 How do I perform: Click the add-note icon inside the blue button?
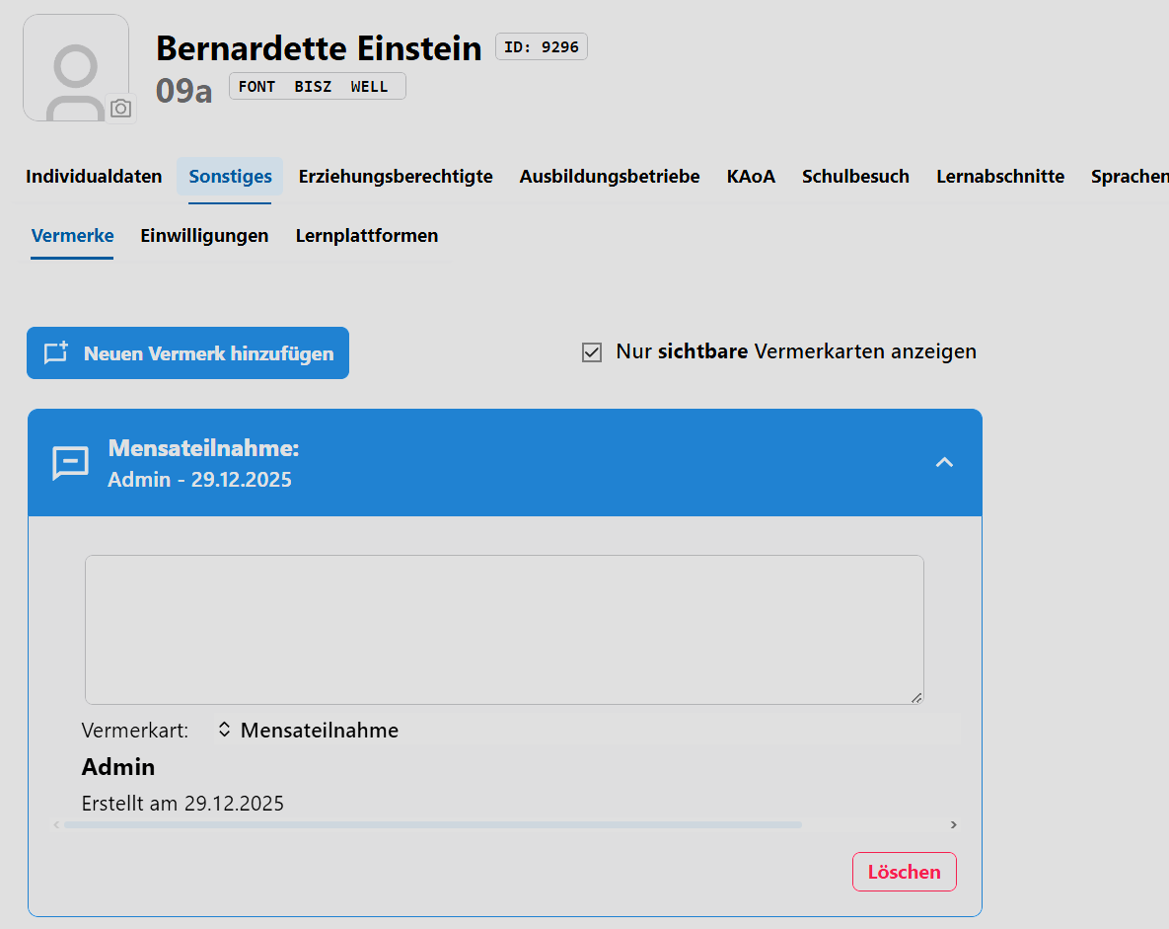pos(56,352)
